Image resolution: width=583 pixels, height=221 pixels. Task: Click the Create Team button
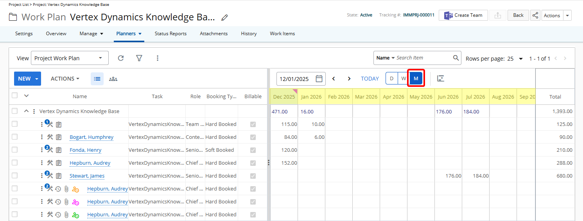coord(463,15)
